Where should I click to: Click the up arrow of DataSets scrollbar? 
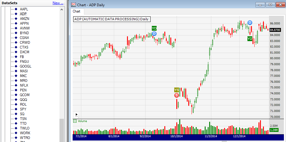[x=62, y=10]
